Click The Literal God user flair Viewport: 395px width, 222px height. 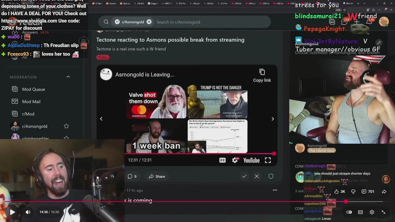(x=321, y=150)
